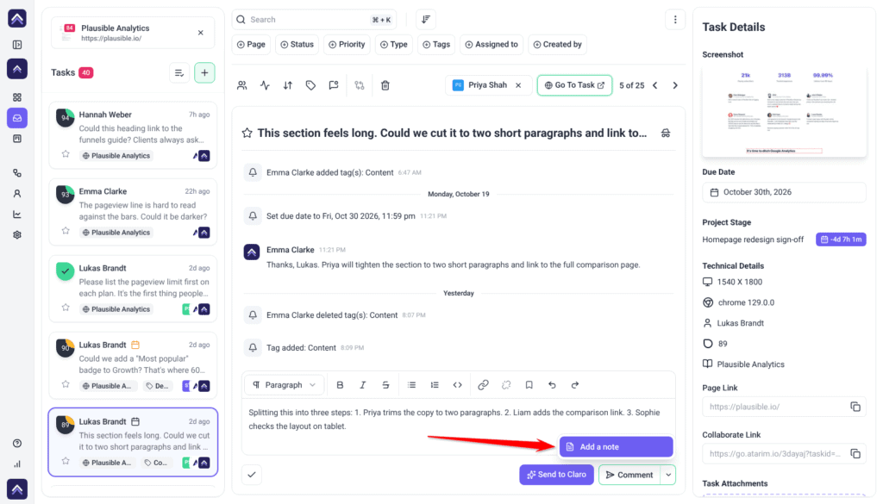Star Emma Clarke's task card

tap(66, 231)
